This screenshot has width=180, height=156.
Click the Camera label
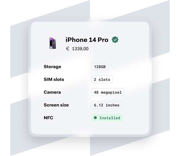[x=52, y=92]
